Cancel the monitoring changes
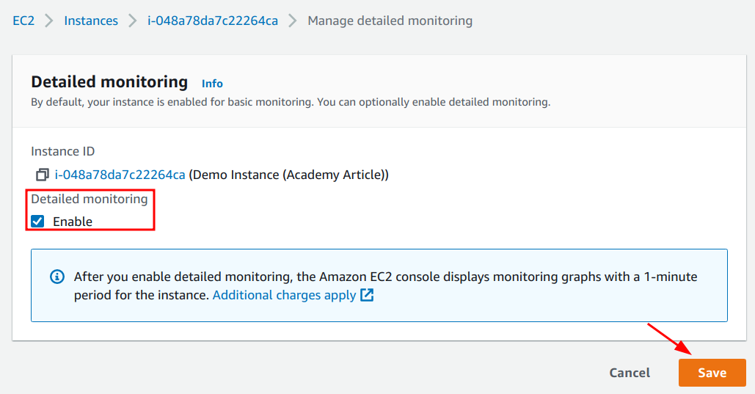755x394 pixels. click(x=630, y=373)
